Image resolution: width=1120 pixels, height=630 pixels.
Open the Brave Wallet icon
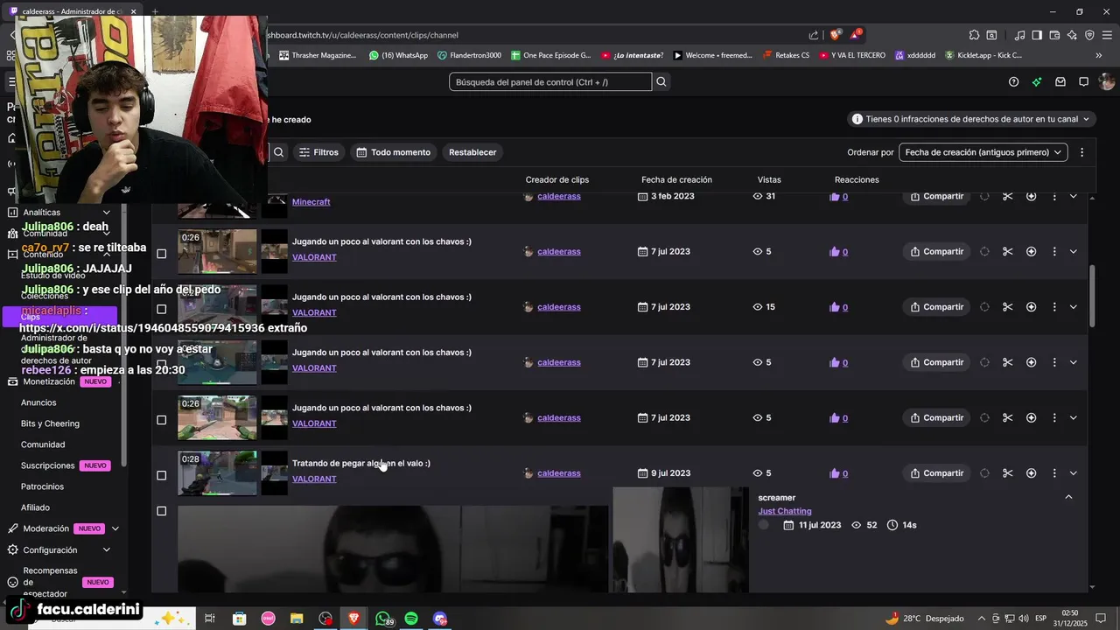click(x=1054, y=35)
